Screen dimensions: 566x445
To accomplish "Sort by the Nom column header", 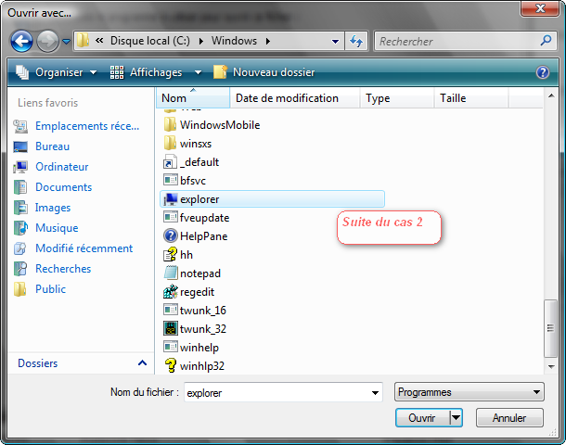I will tap(193, 98).
